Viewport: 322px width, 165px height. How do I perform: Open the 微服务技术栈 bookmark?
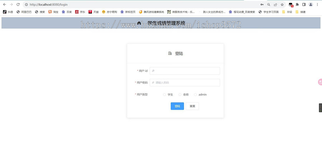click(181, 12)
